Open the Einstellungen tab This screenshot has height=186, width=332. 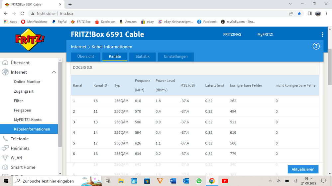pyautogui.click(x=176, y=57)
